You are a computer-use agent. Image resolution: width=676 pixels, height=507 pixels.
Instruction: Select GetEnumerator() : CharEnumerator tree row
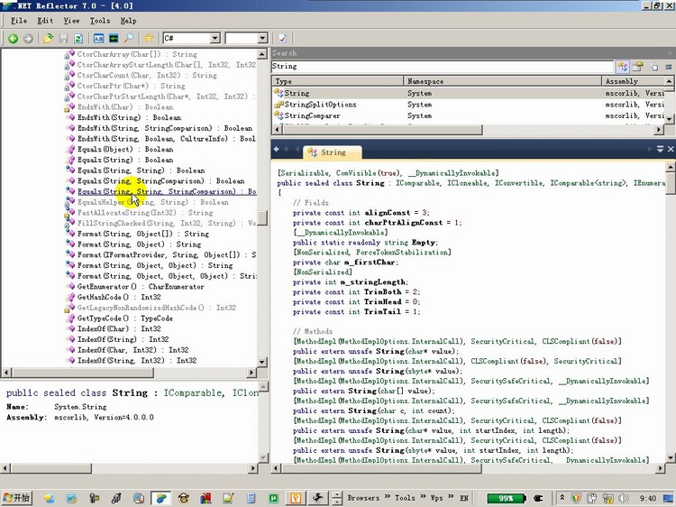point(141,287)
